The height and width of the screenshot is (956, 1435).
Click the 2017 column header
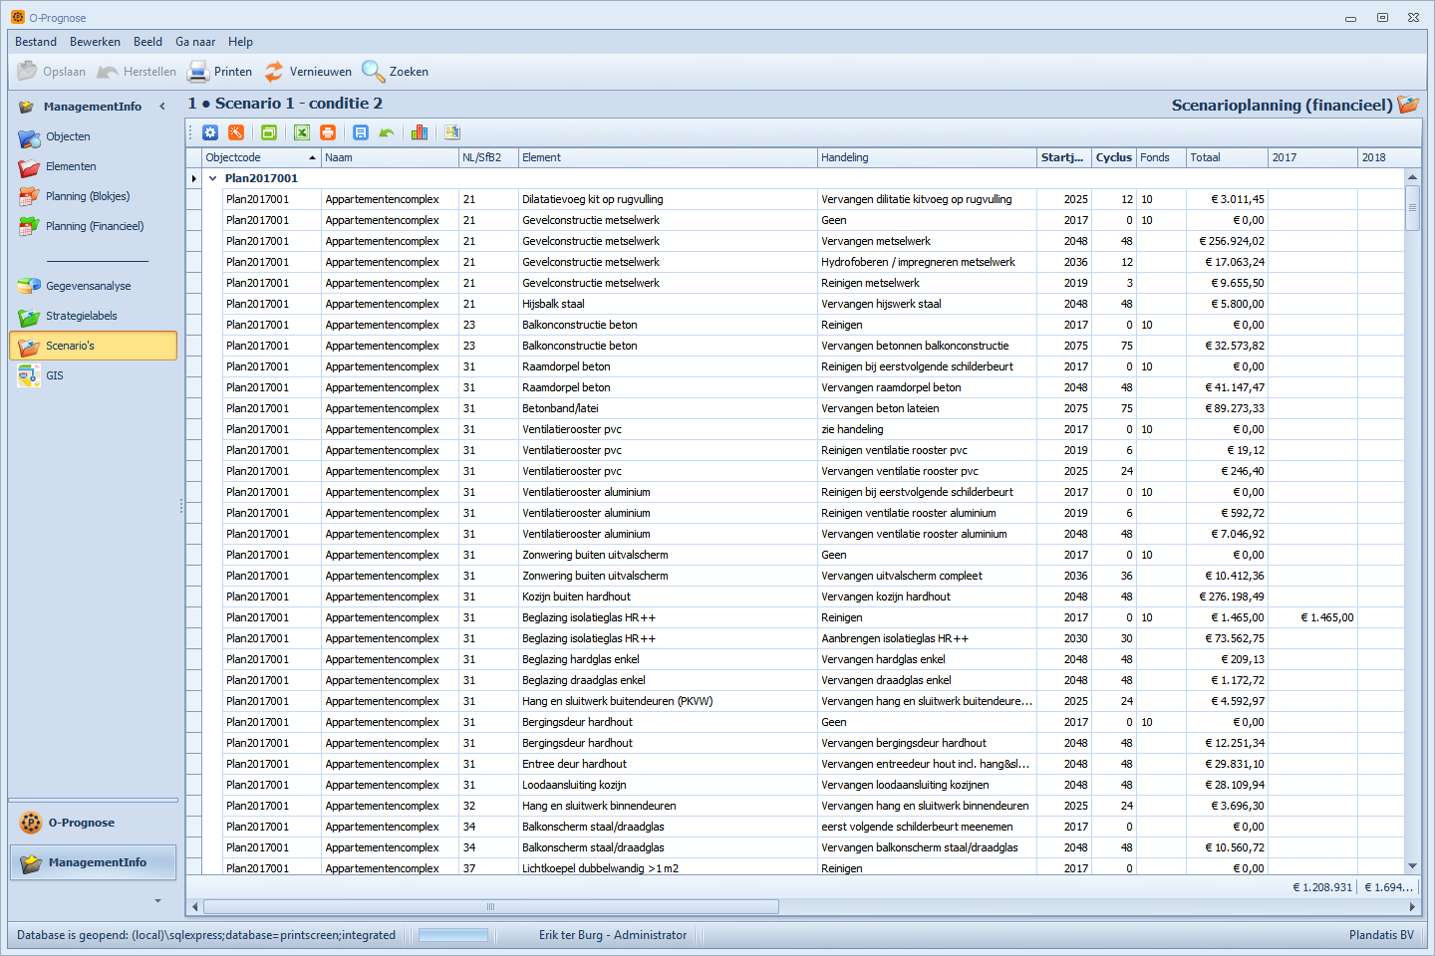pyautogui.click(x=1312, y=157)
